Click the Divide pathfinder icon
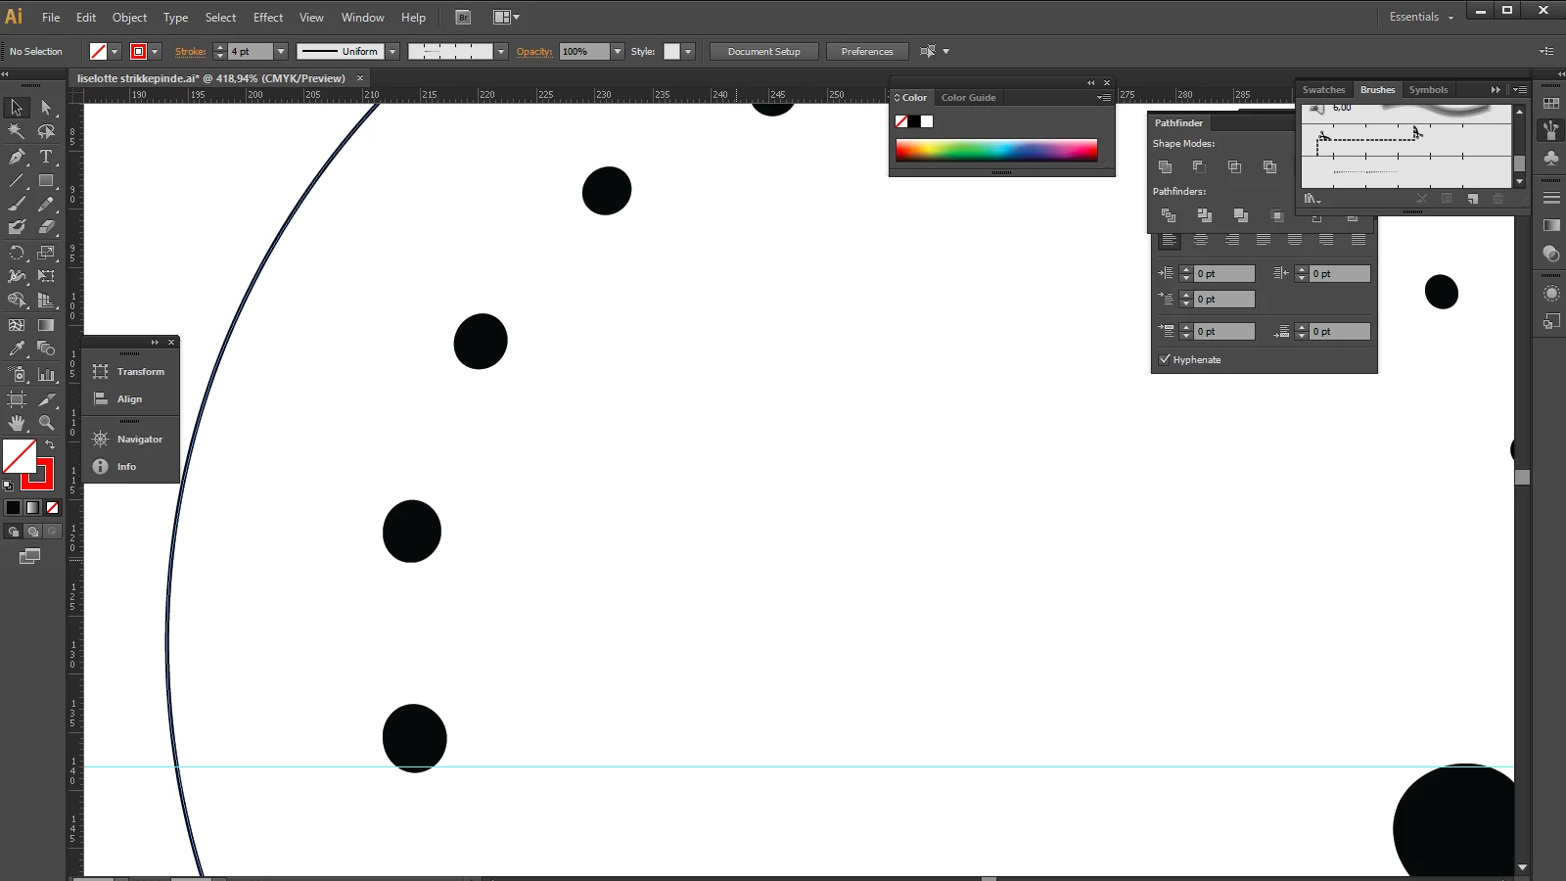The height and width of the screenshot is (881, 1566). click(1168, 215)
